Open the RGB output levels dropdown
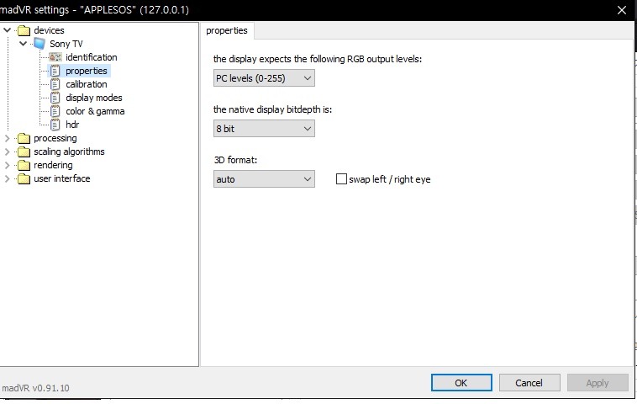This screenshot has height=404, width=637. pyautogui.click(x=264, y=78)
